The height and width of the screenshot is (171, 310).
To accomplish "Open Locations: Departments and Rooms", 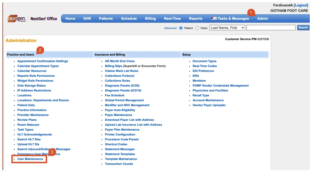I will [43, 100].
